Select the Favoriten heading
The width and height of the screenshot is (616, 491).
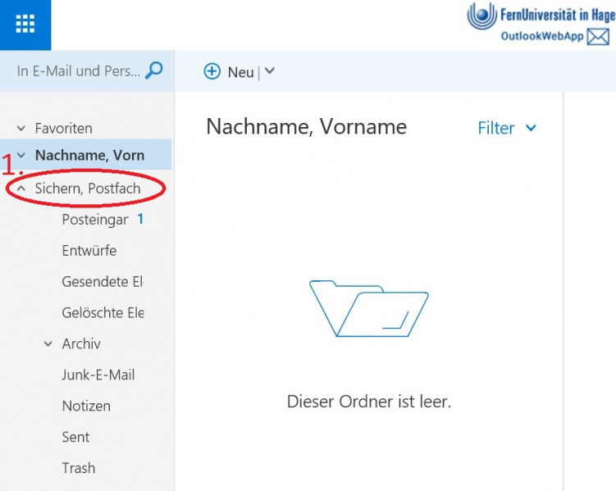(64, 129)
